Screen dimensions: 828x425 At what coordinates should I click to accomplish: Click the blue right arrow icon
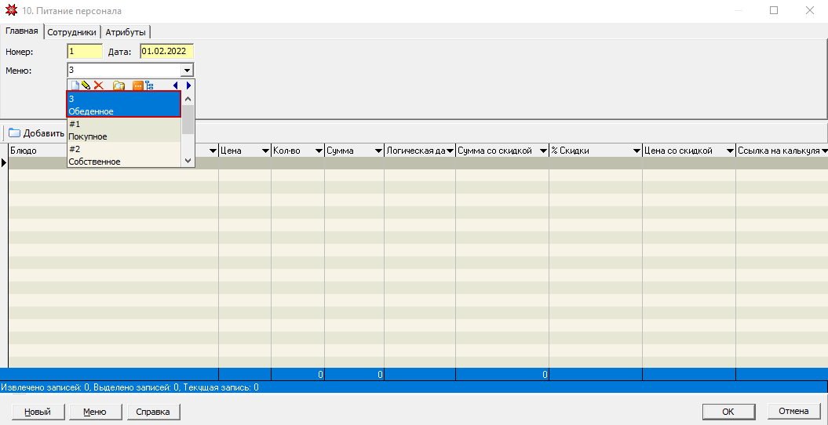[x=188, y=85]
